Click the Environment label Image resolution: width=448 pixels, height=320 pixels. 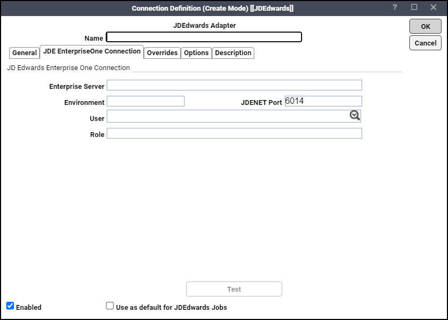[x=84, y=103]
